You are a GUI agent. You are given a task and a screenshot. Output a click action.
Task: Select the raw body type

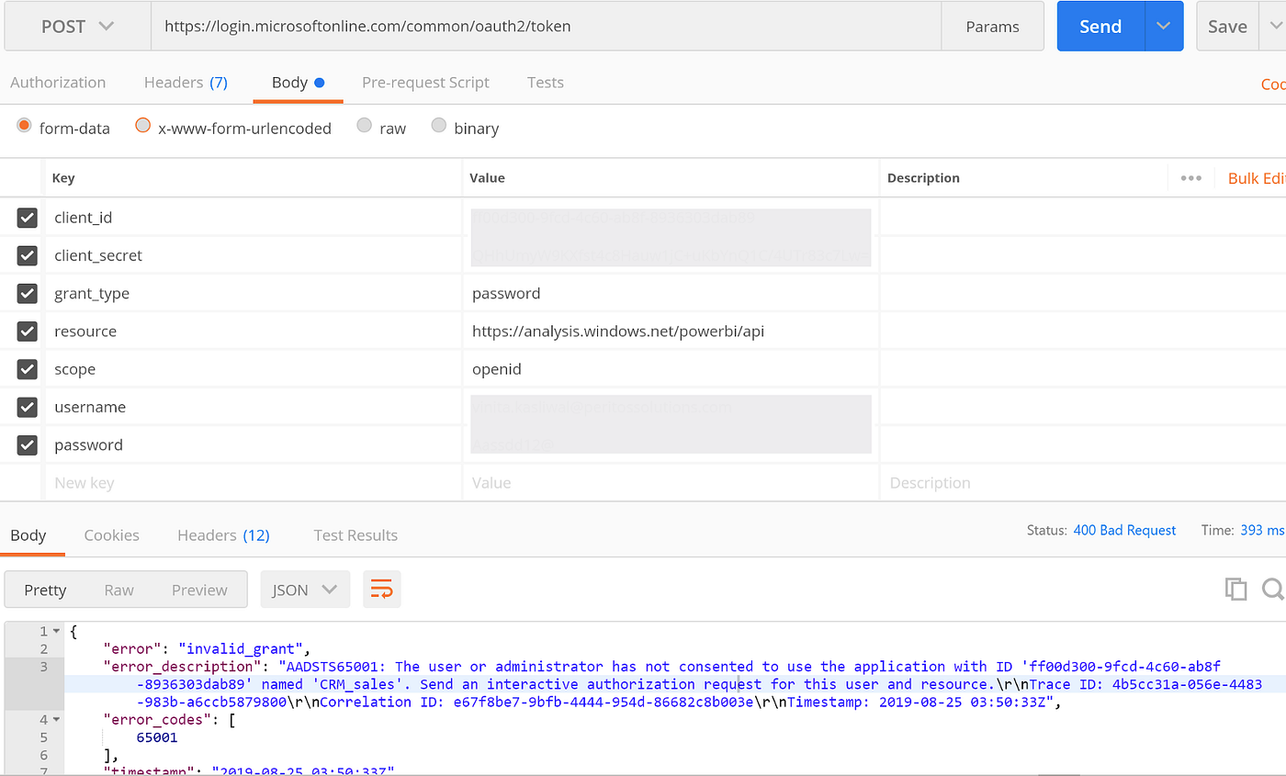[x=364, y=127]
